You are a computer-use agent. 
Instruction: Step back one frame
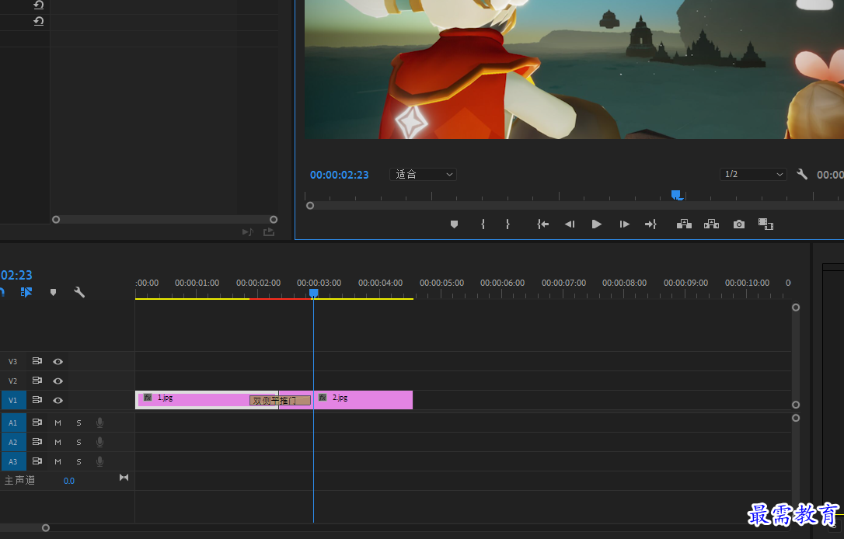click(x=570, y=224)
